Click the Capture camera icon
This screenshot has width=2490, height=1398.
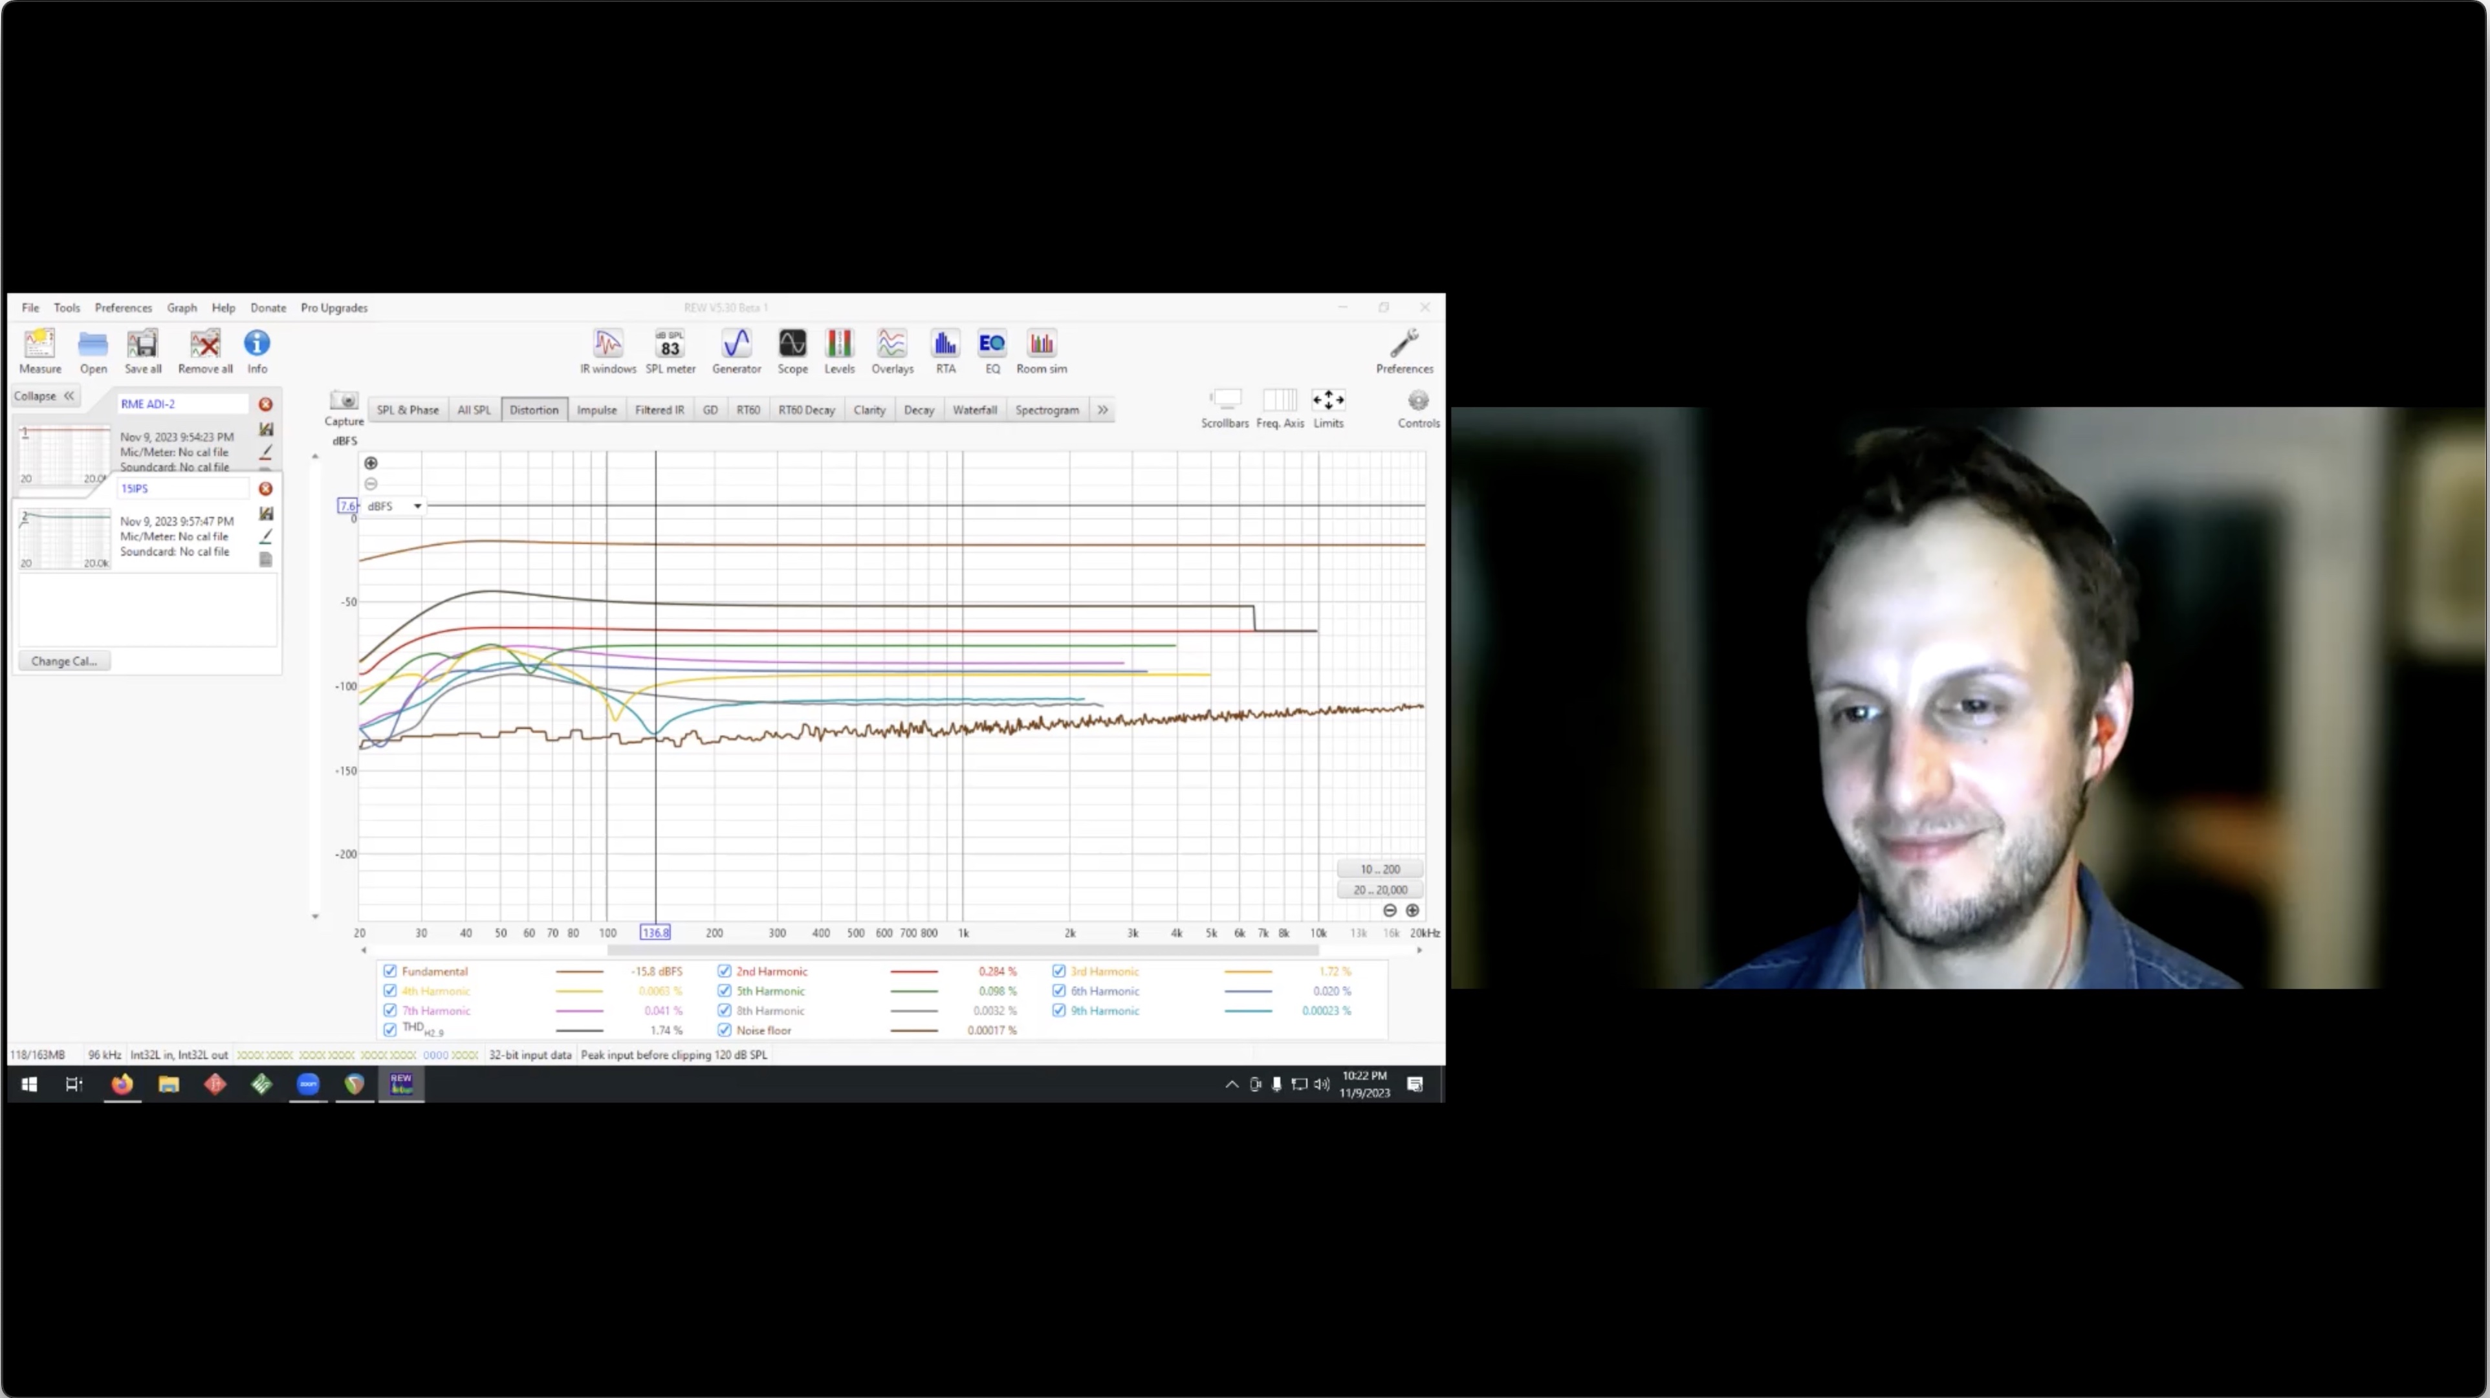pos(343,401)
